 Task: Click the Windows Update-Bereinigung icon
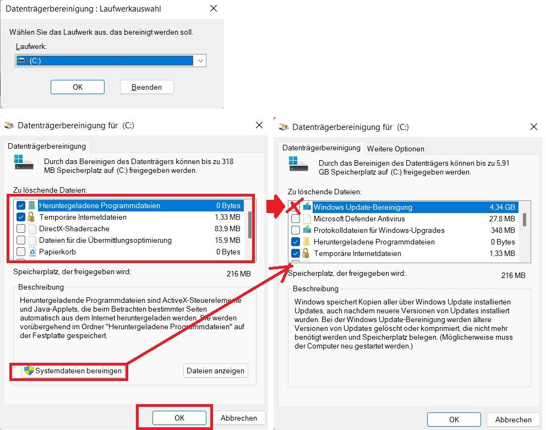tap(307, 206)
